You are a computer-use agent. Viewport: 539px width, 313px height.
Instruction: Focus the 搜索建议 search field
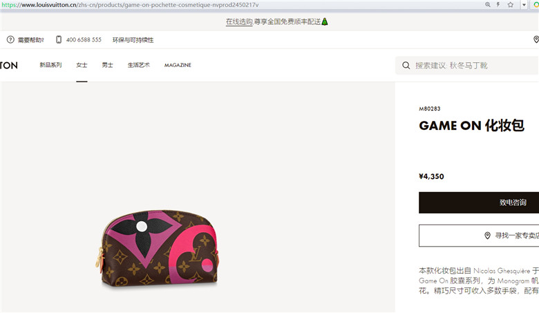(467, 65)
